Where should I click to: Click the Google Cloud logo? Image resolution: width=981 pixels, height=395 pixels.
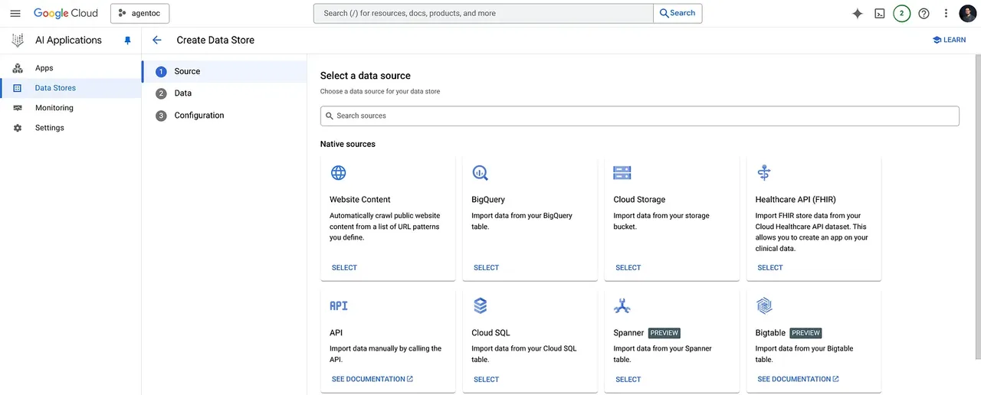pyautogui.click(x=66, y=13)
